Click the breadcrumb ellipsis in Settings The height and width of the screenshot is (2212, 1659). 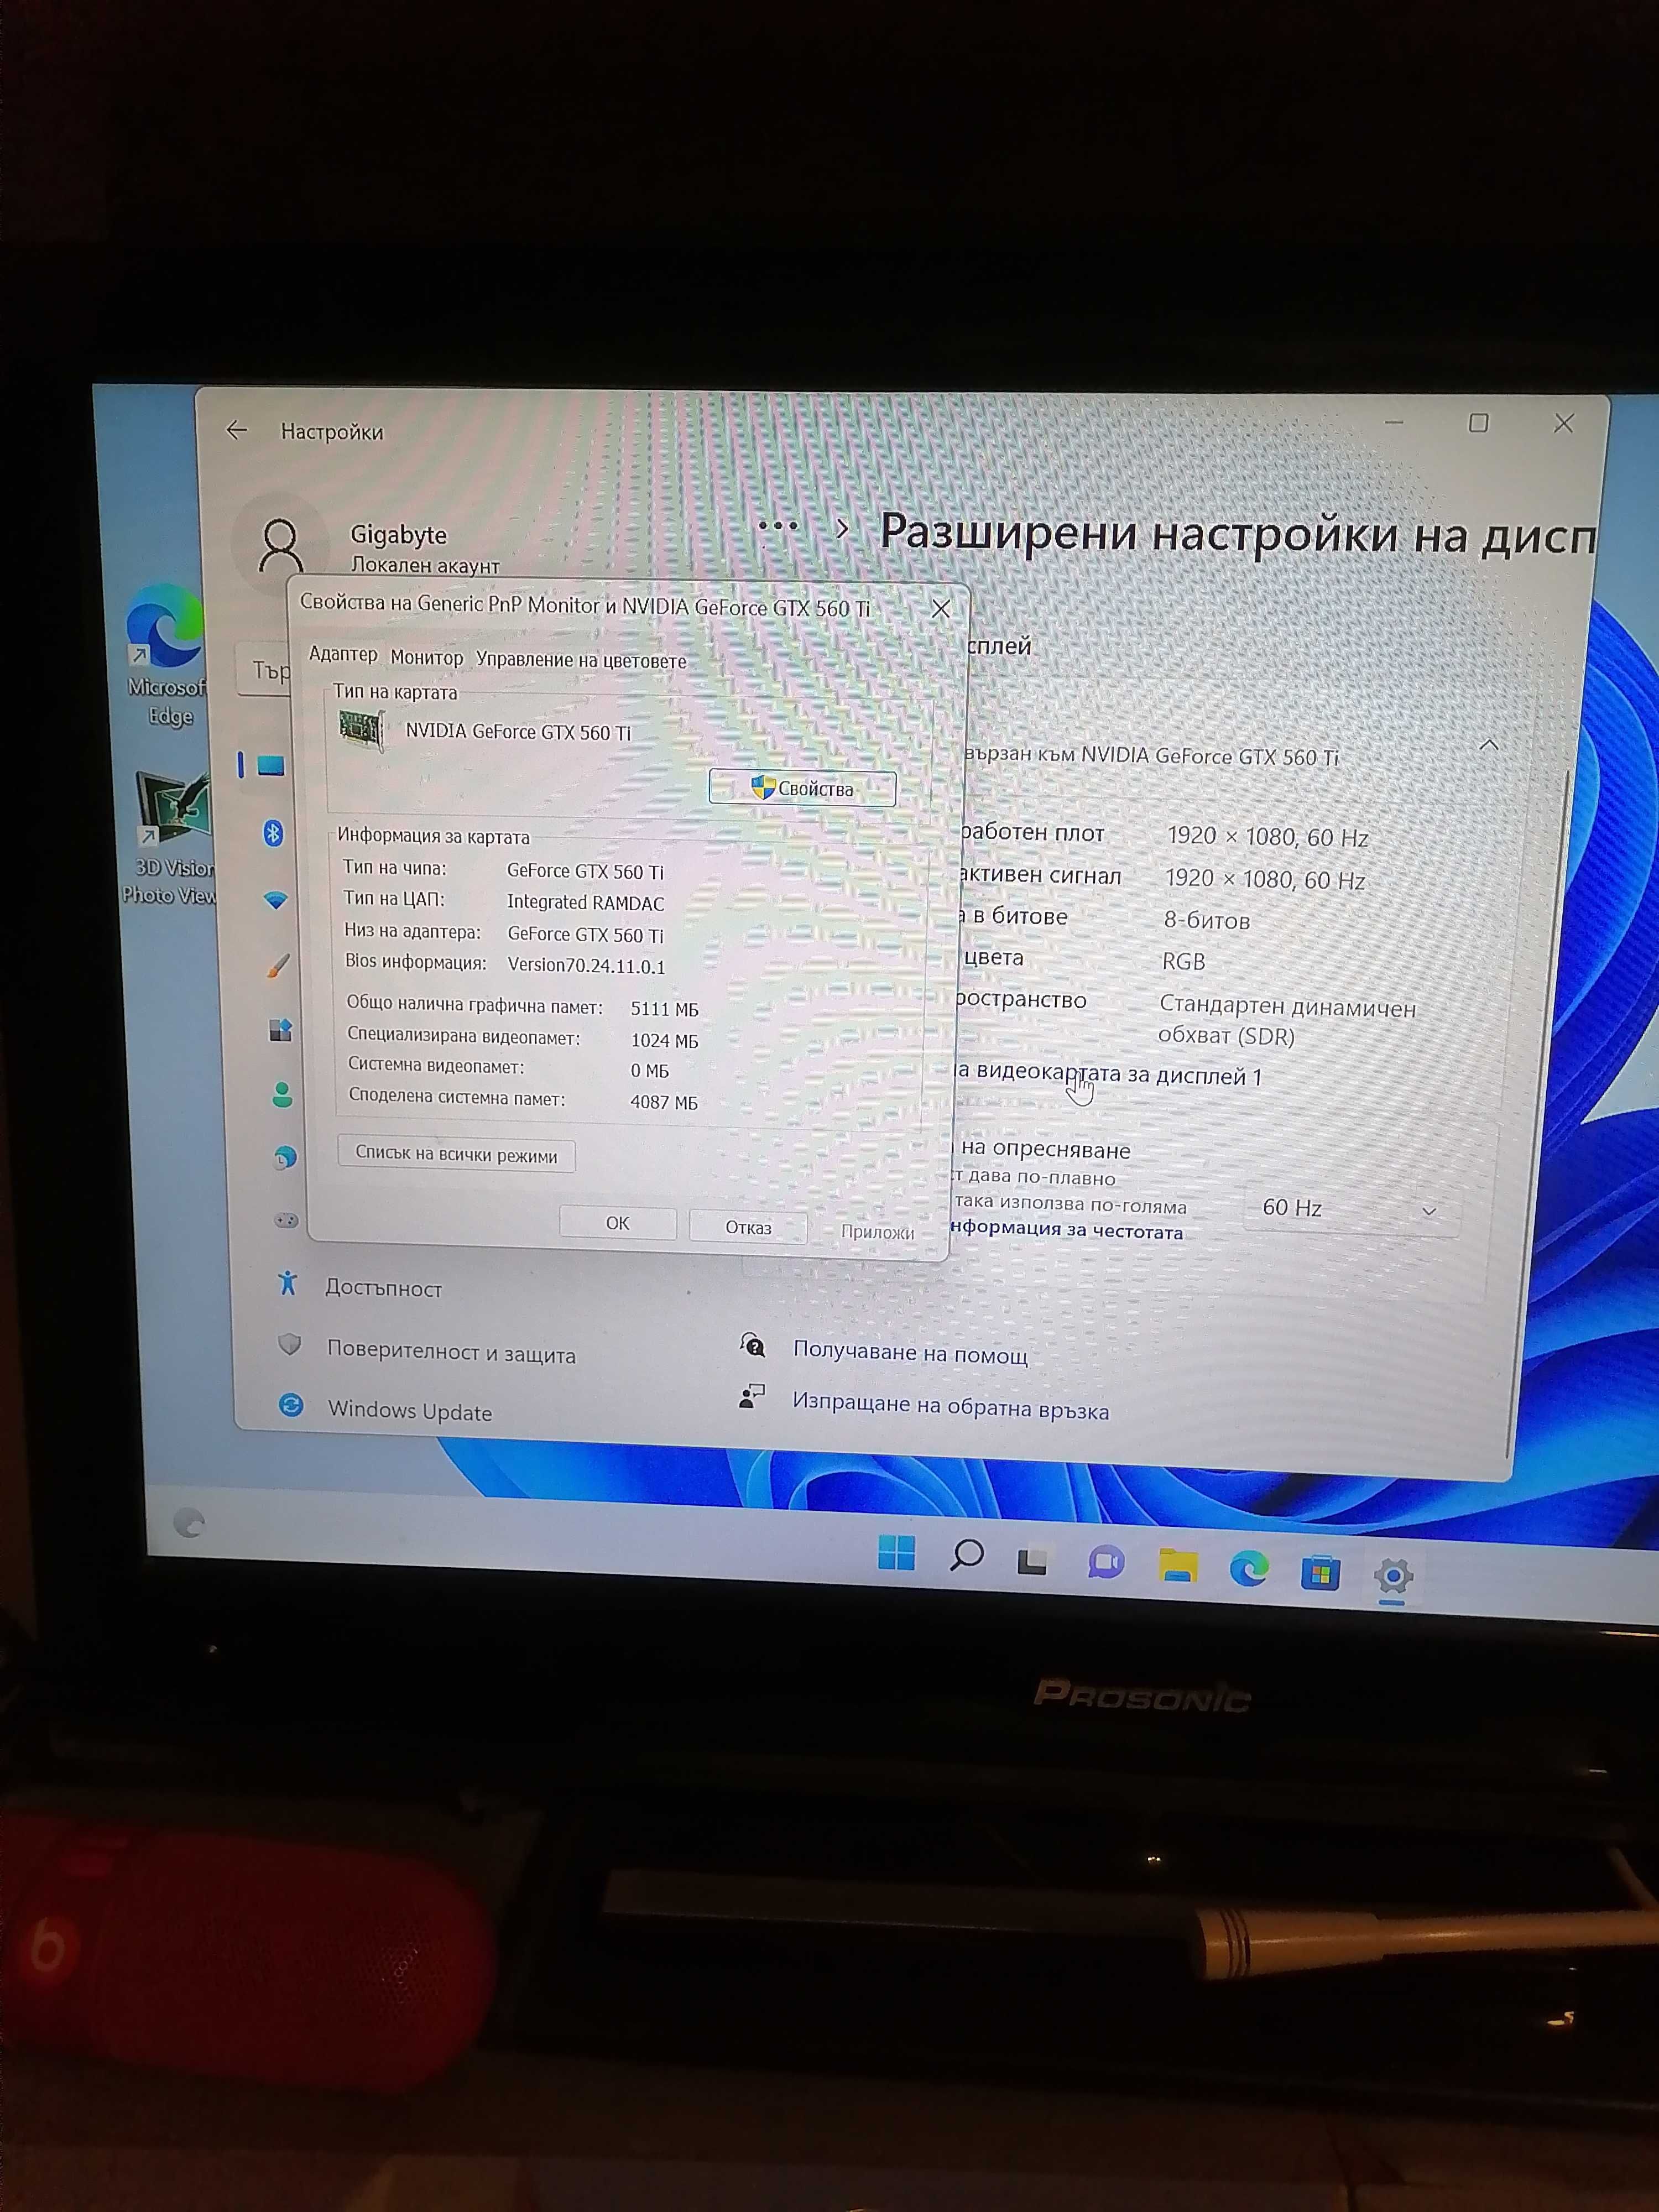[778, 526]
